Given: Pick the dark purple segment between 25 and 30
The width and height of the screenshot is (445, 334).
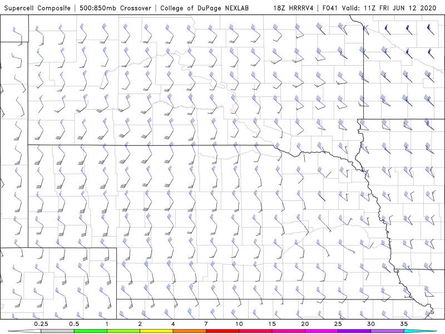Looking at the screenshot, I should [354, 331].
